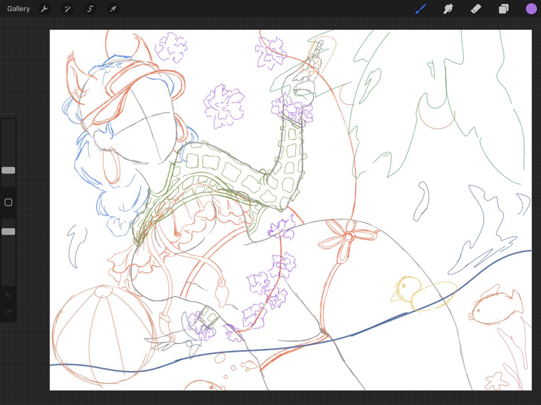Redo the last undone stroke

tap(8, 312)
